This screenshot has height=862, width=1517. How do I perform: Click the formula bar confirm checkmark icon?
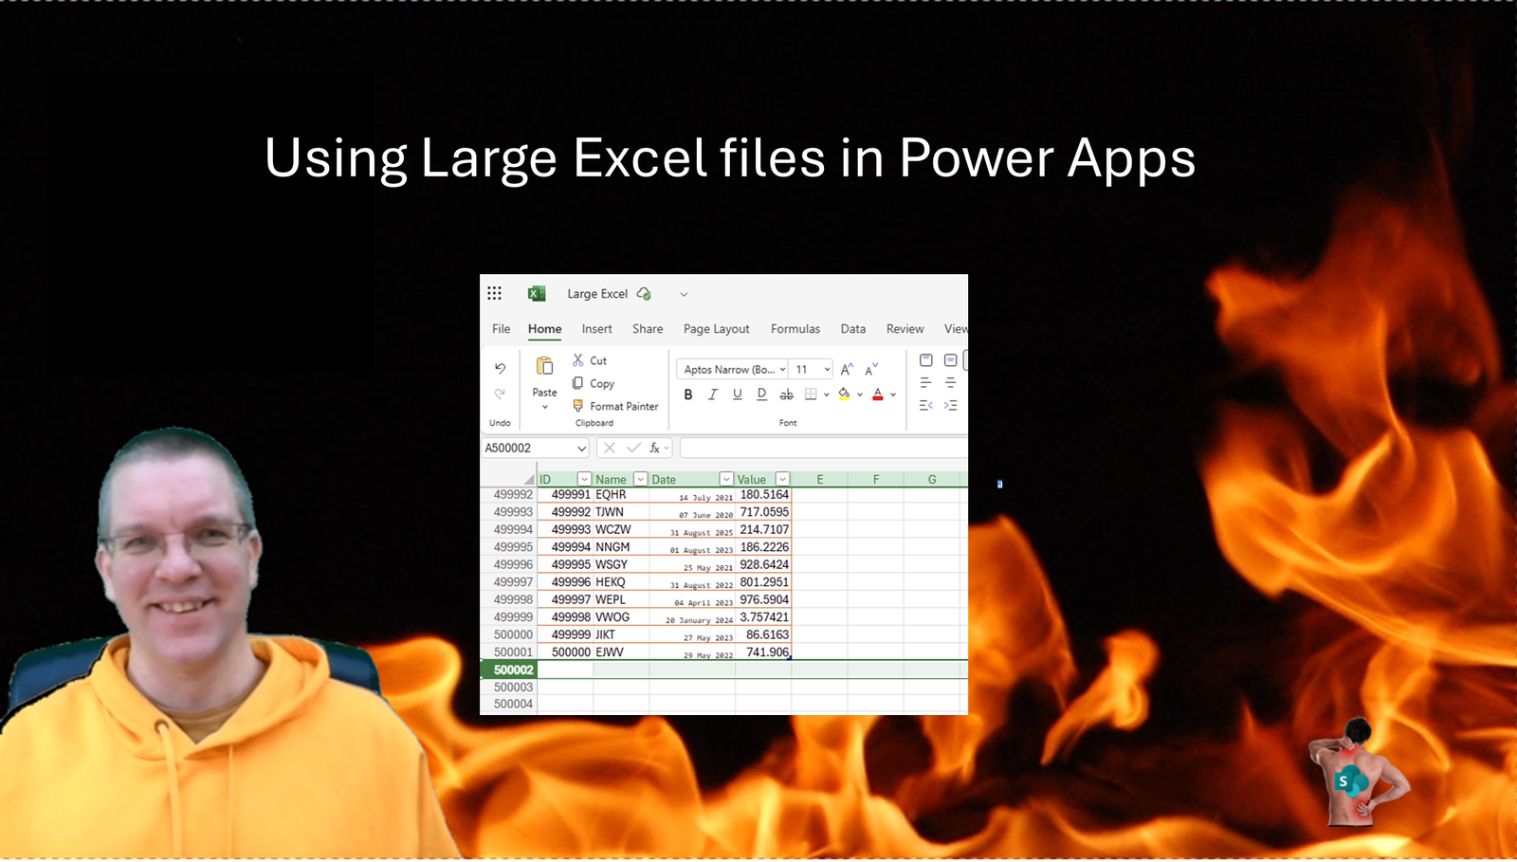point(633,448)
